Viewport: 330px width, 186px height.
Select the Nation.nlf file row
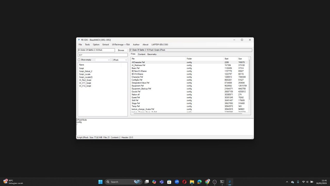coord(189,95)
